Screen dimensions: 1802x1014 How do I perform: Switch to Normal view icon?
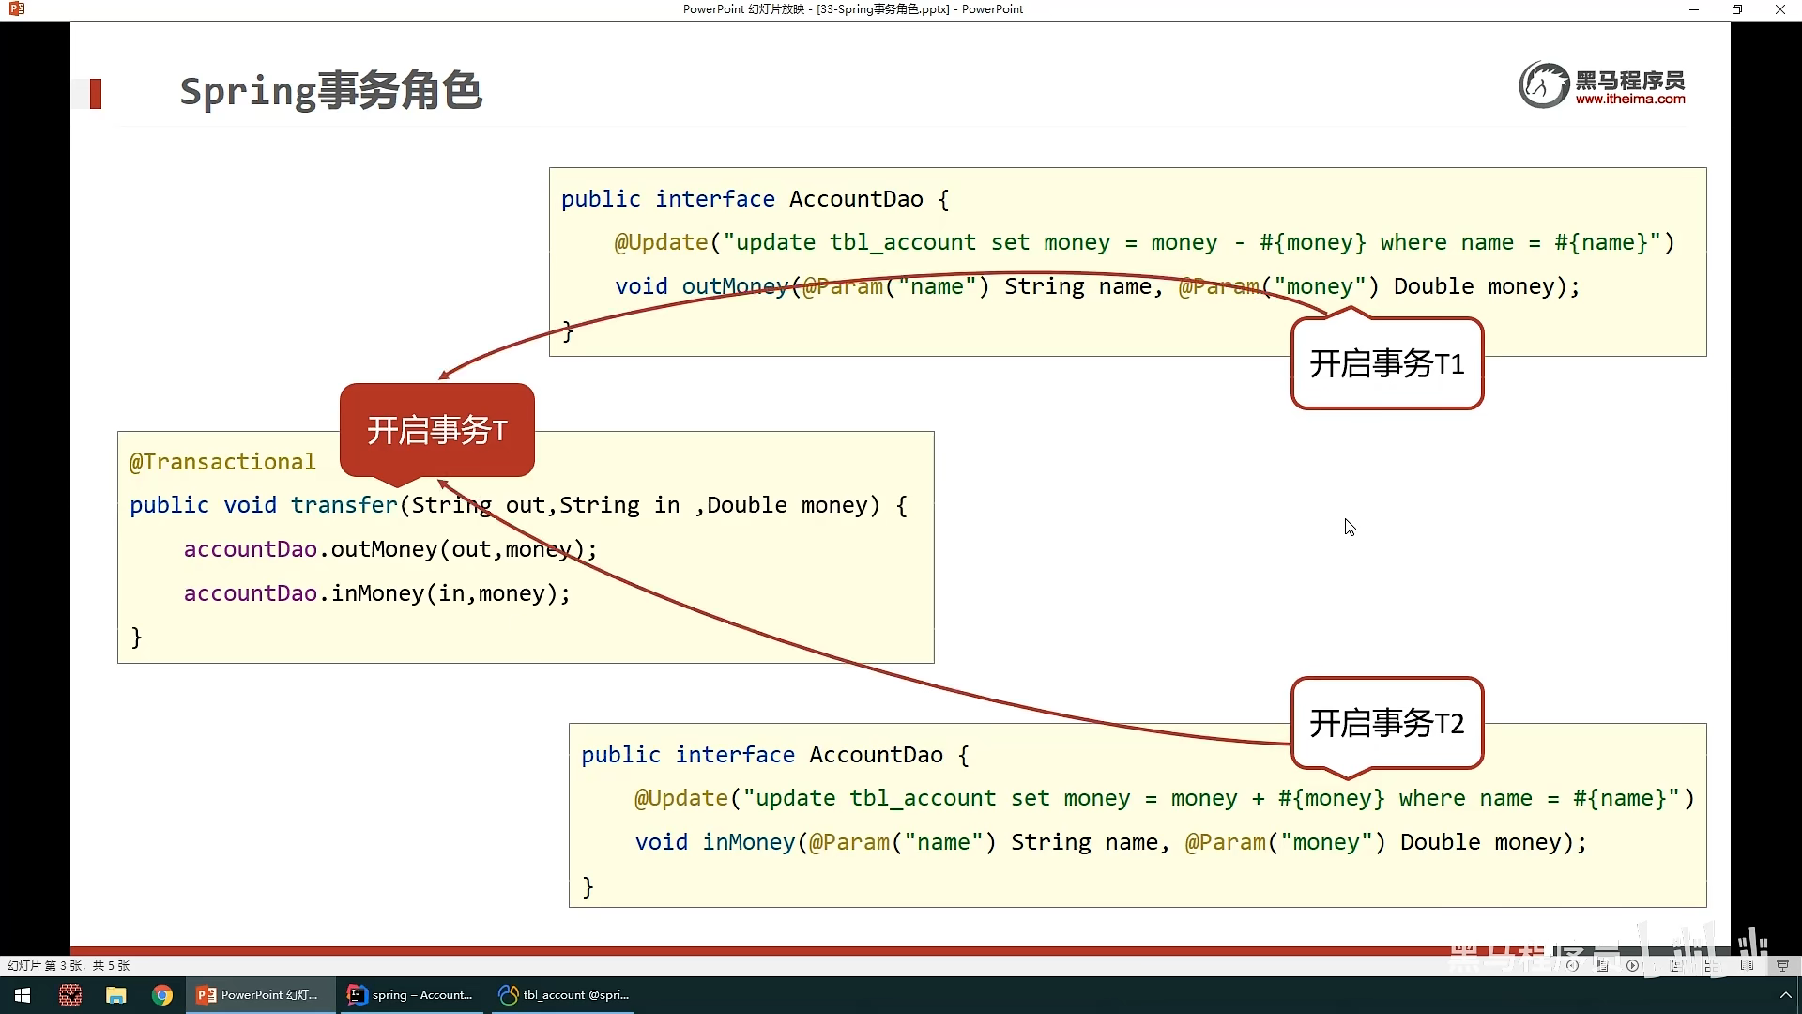pyautogui.click(x=1676, y=965)
